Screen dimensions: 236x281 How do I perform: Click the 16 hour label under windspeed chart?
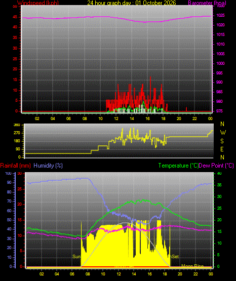(147, 118)
